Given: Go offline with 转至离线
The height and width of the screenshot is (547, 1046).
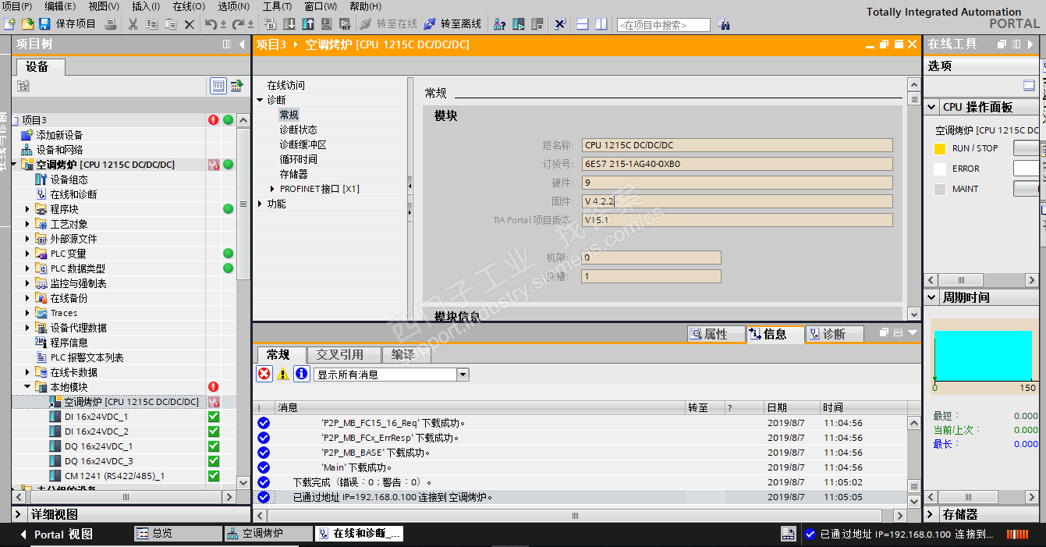Looking at the screenshot, I should click(x=452, y=24).
